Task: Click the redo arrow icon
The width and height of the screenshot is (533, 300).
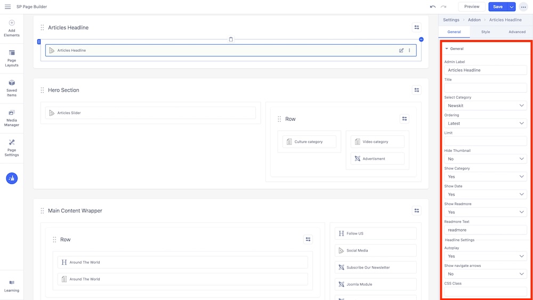Action: (x=443, y=7)
